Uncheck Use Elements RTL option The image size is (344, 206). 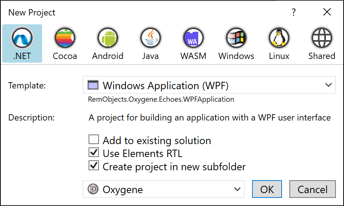[x=94, y=152]
